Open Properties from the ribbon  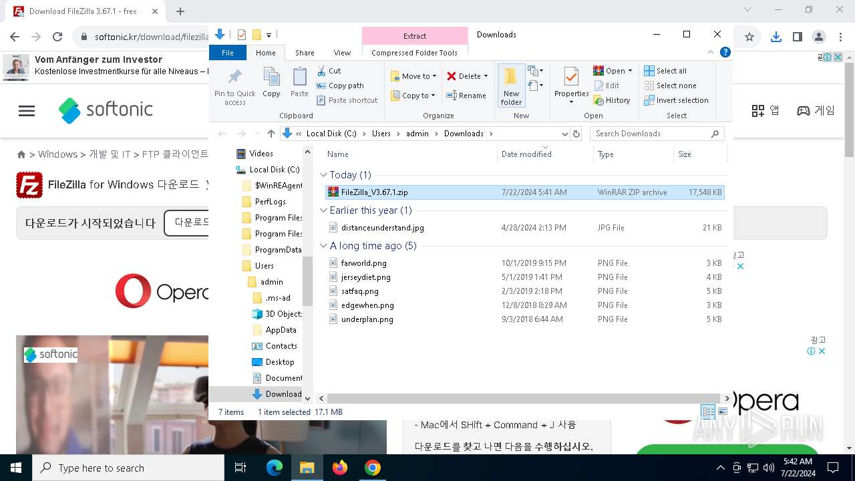tap(571, 86)
